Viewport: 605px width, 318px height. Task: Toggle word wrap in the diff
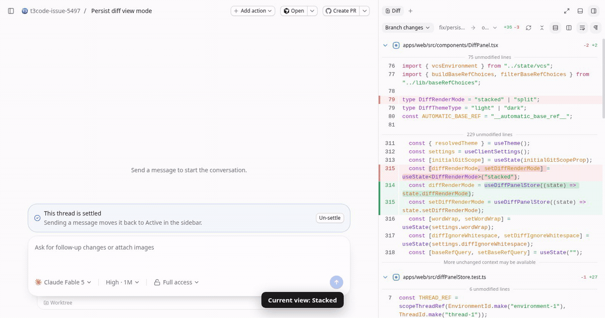582,28
